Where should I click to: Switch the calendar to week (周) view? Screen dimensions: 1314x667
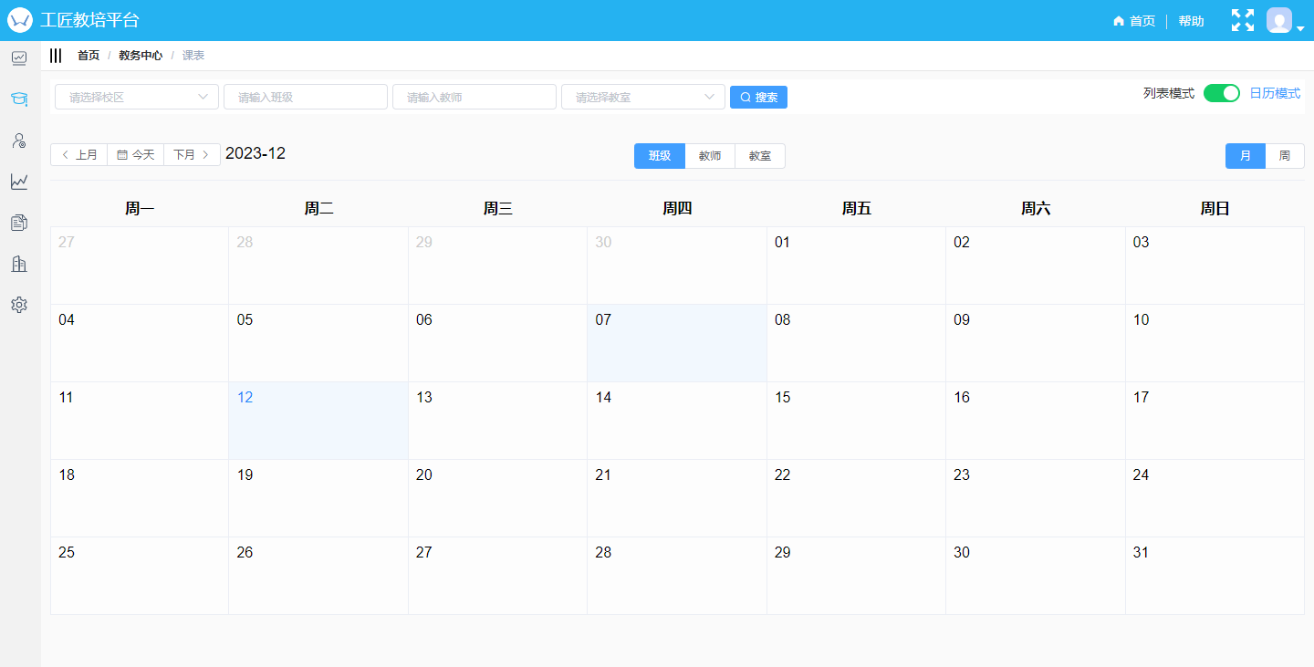coord(1284,156)
